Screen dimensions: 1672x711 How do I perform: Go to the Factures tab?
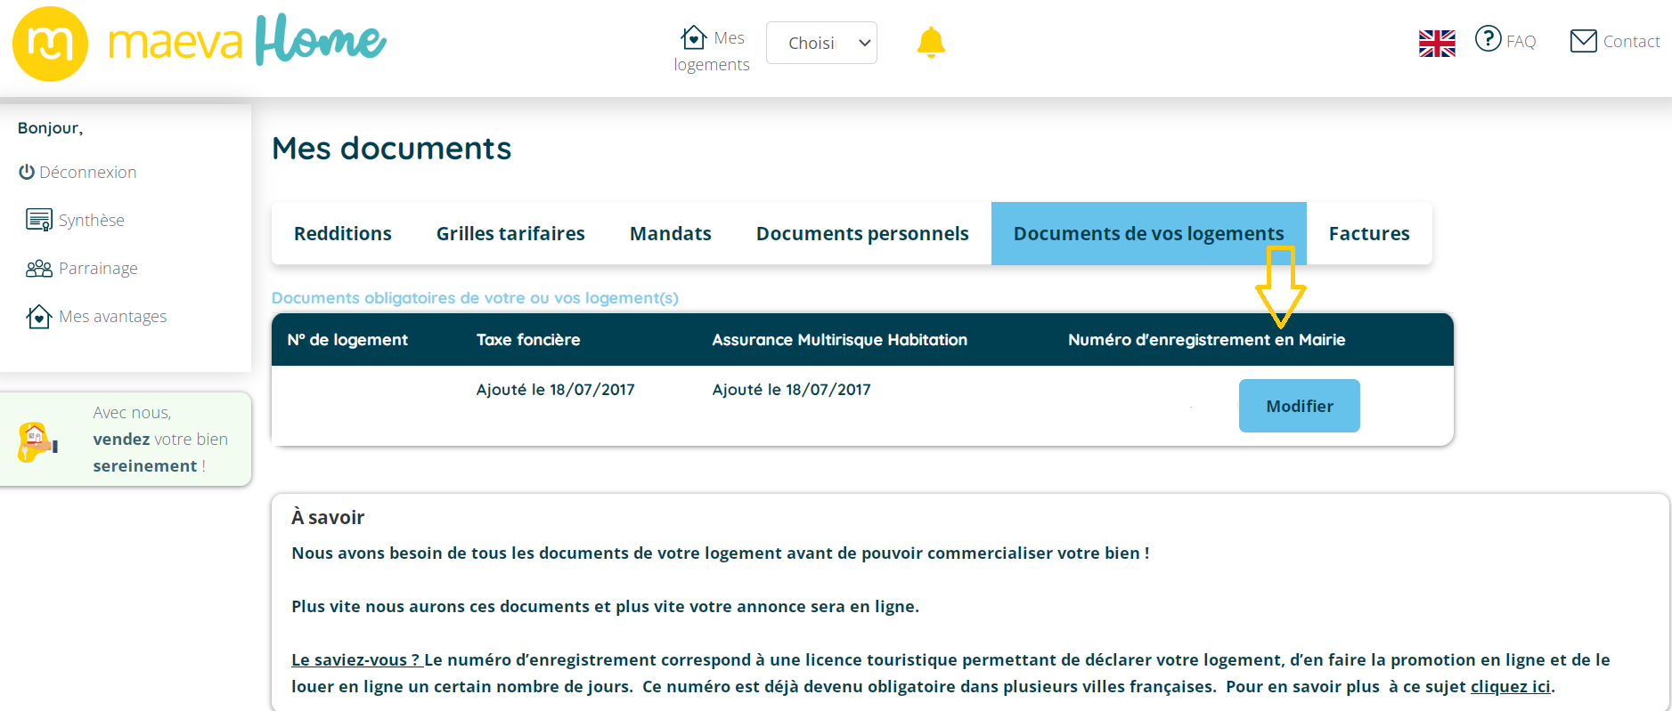click(x=1369, y=233)
